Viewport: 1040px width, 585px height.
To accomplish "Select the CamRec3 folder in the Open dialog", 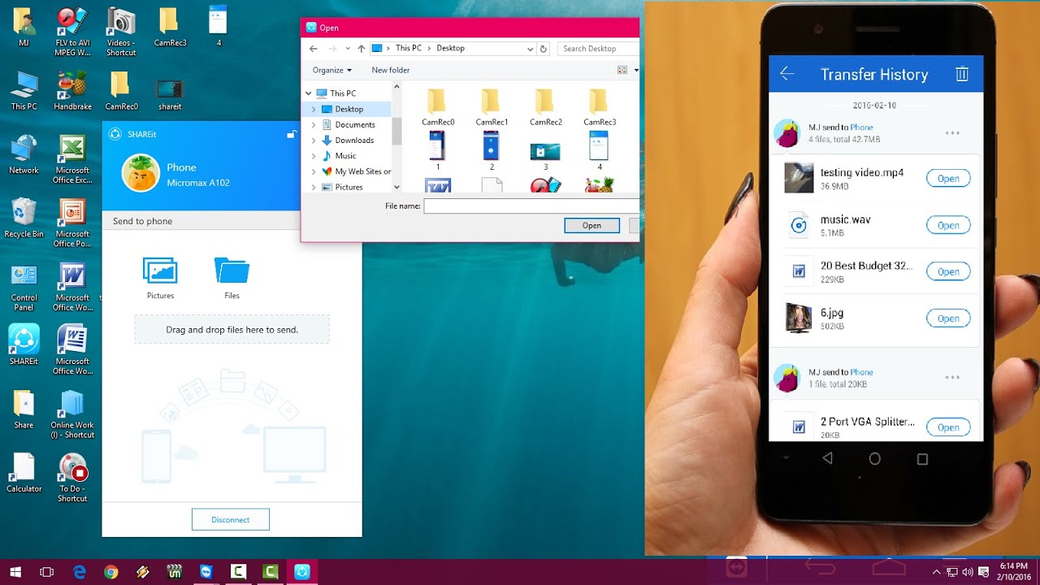I will [x=600, y=107].
